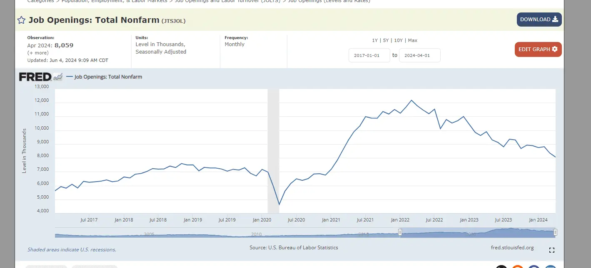Click the gray recession shaded band in chart
This screenshot has height=268, width=591.
(273, 150)
